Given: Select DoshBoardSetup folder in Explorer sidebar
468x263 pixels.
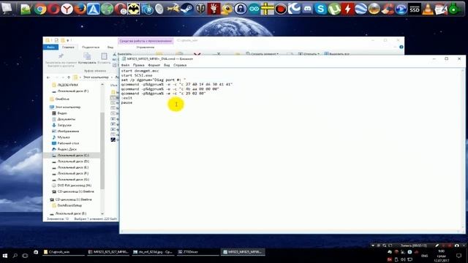Looking at the screenshot, I should click(x=69, y=205).
